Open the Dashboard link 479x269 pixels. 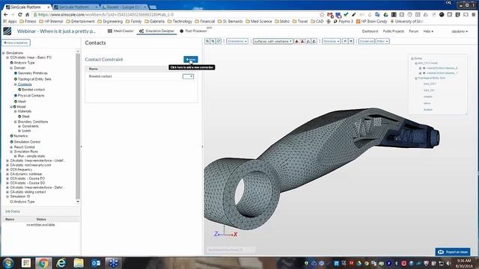click(x=370, y=31)
